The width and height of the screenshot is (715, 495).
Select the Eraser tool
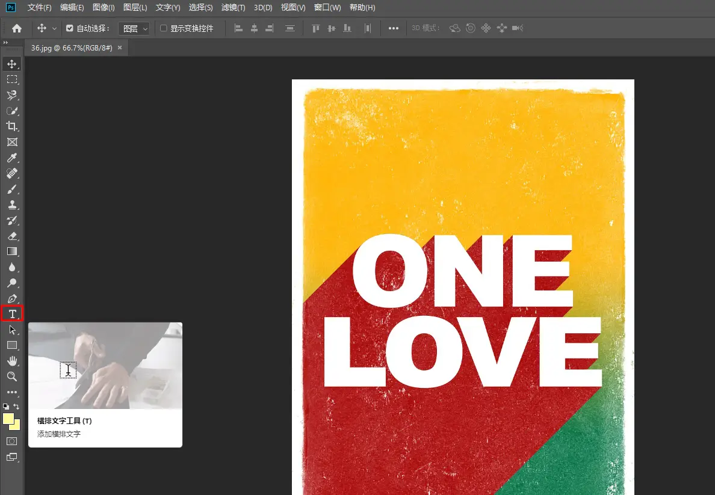12,236
